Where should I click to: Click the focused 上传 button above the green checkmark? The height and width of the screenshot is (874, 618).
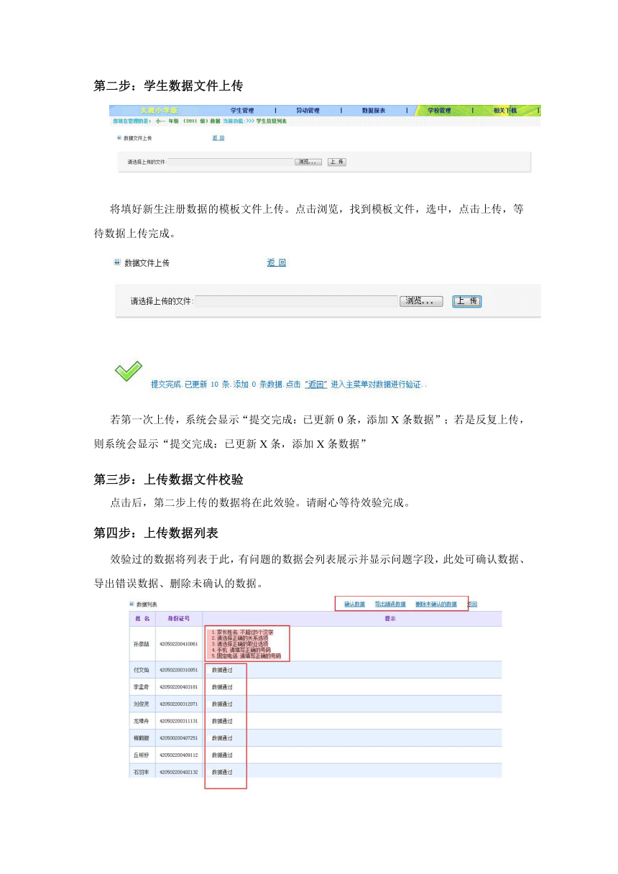click(x=467, y=301)
